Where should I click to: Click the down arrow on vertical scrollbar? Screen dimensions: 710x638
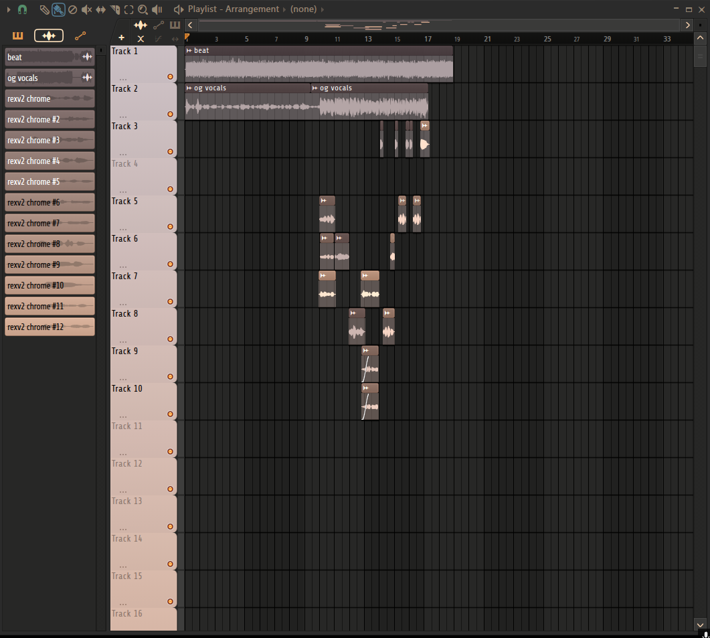tap(700, 625)
